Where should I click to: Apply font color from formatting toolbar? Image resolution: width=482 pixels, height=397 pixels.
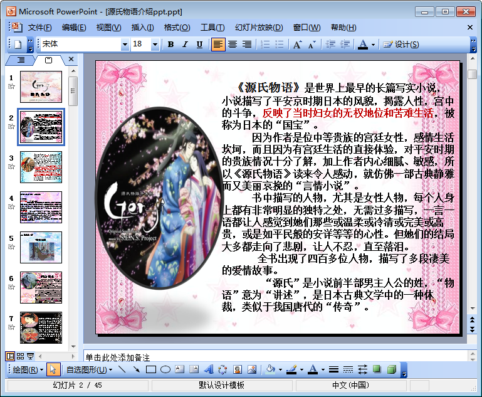pyautogui.click(x=363, y=45)
